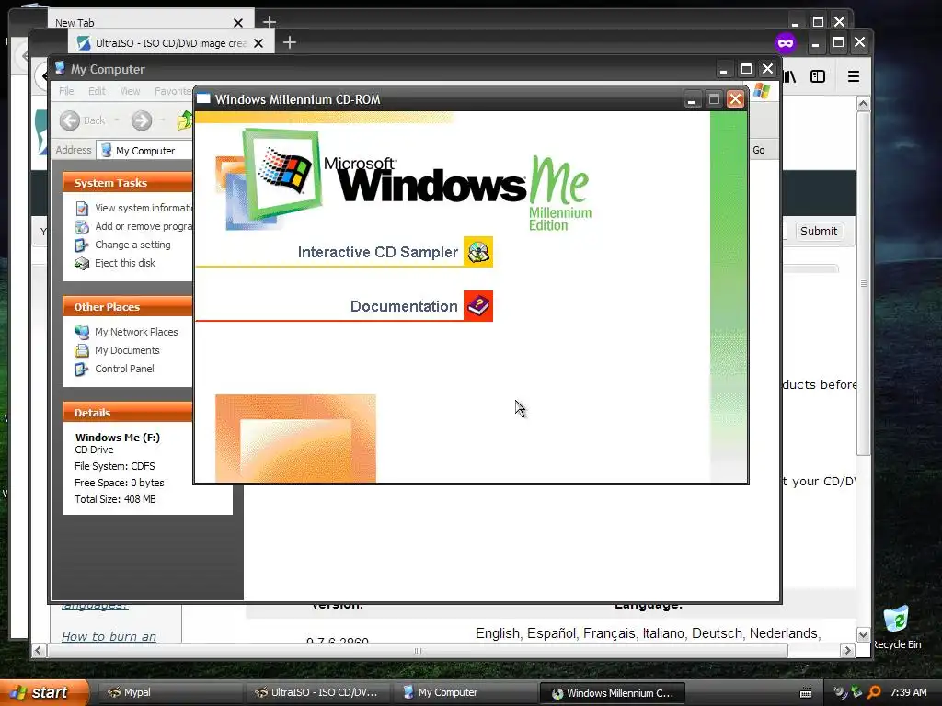Close the New Tab browser tab
942x706 pixels.
[x=238, y=23]
